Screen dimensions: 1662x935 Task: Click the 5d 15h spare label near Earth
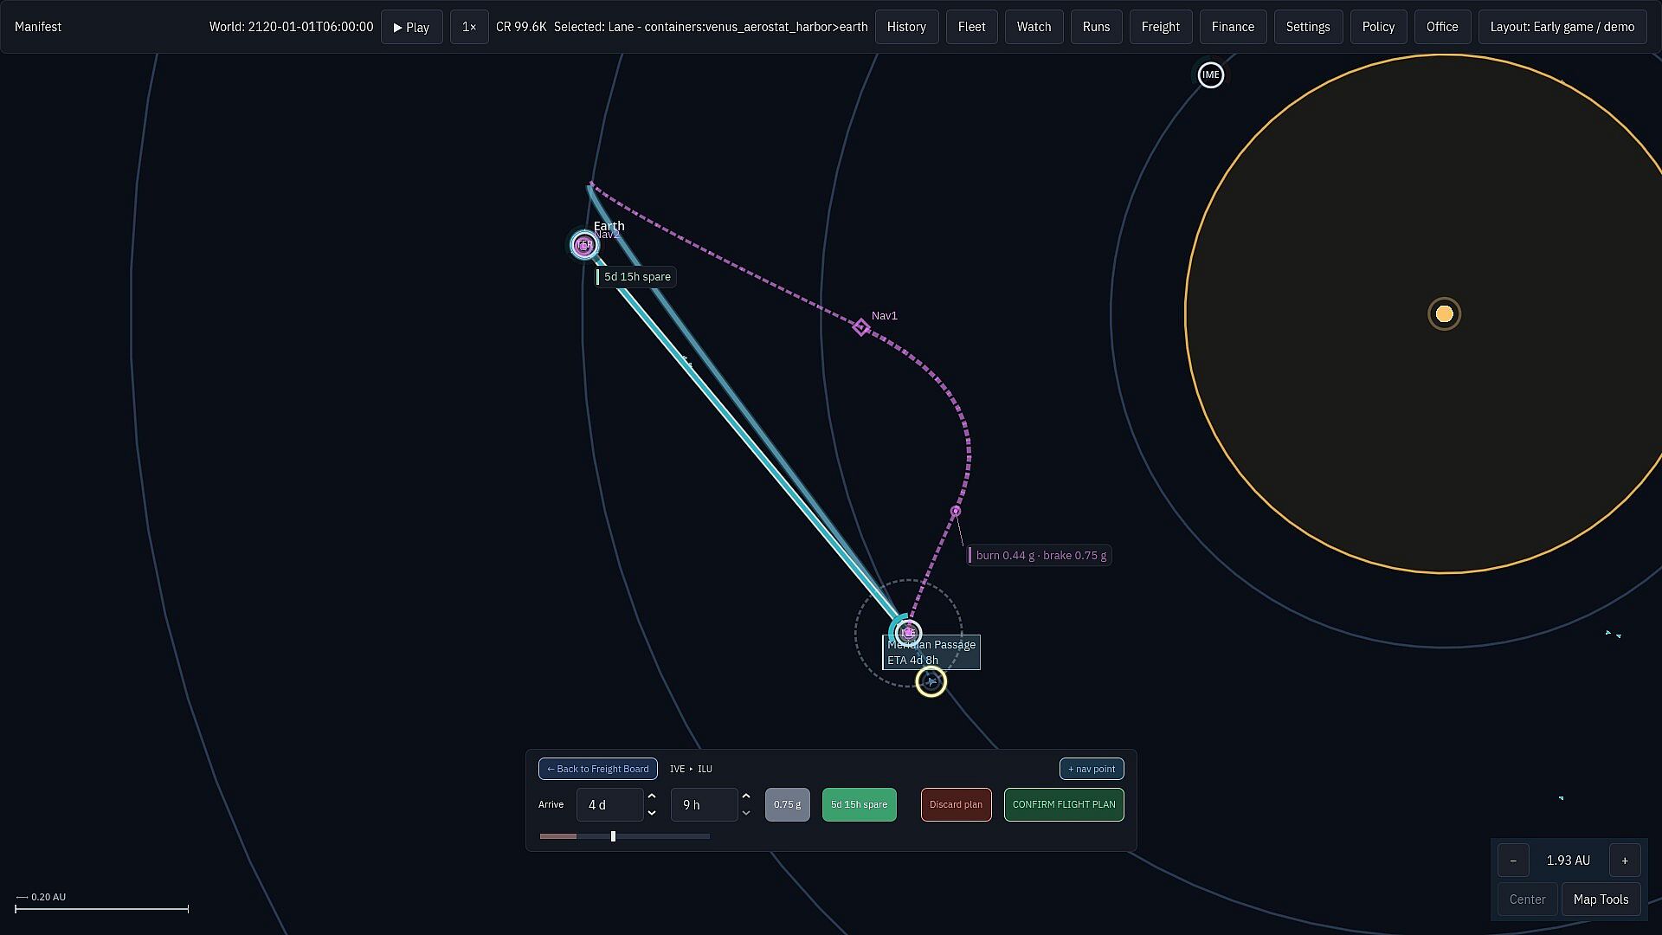pyautogui.click(x=636, y=277)
